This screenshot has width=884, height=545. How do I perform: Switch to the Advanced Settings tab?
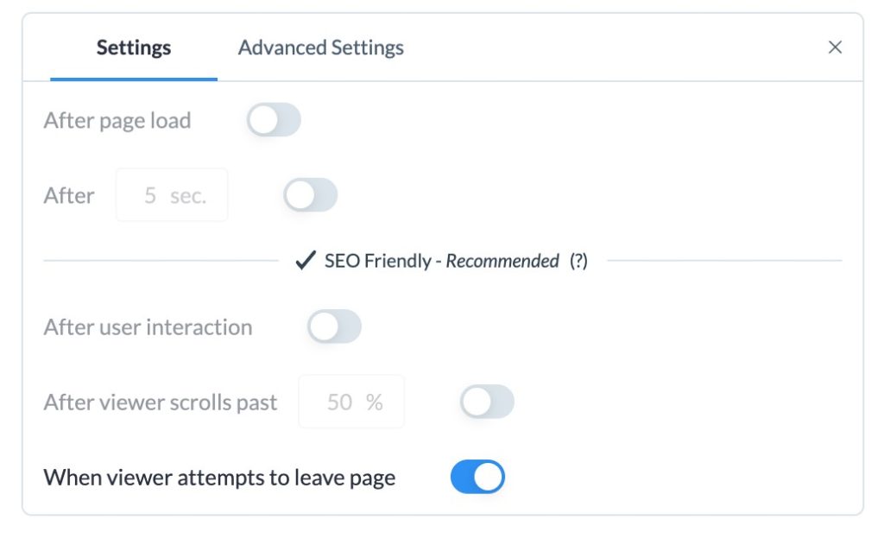[x=320, y=48]
